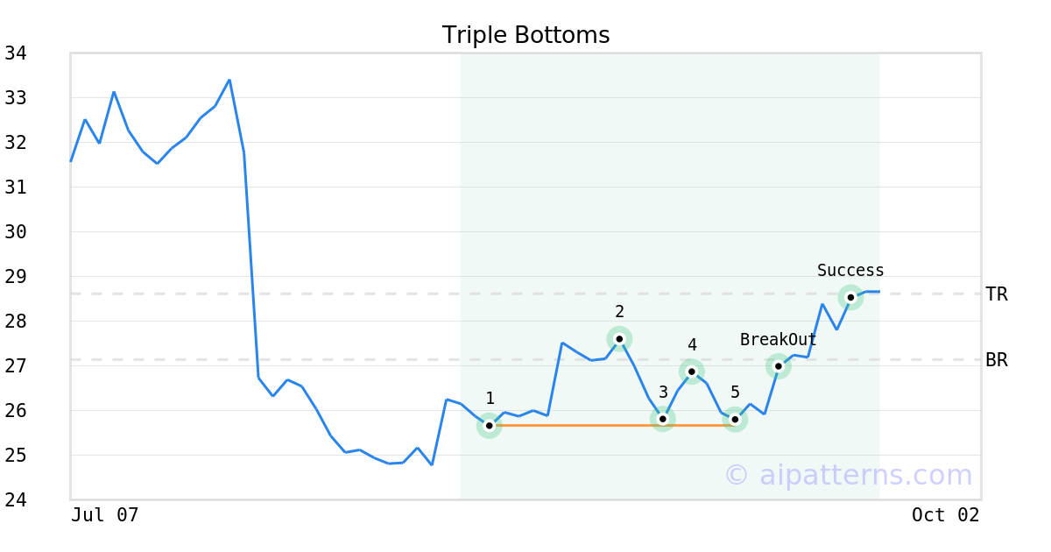This screenshot has width=1051, height=552.
Task: Click the Success marker dot
Action: [x=850, y=297]
